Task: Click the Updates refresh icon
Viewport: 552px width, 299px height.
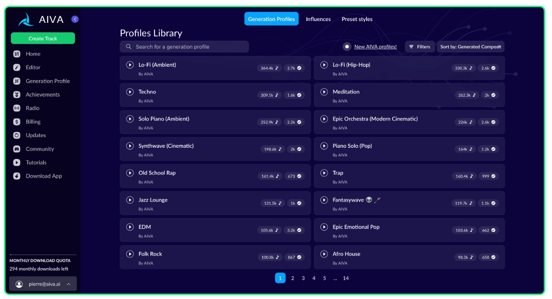Action: point(17,135)
